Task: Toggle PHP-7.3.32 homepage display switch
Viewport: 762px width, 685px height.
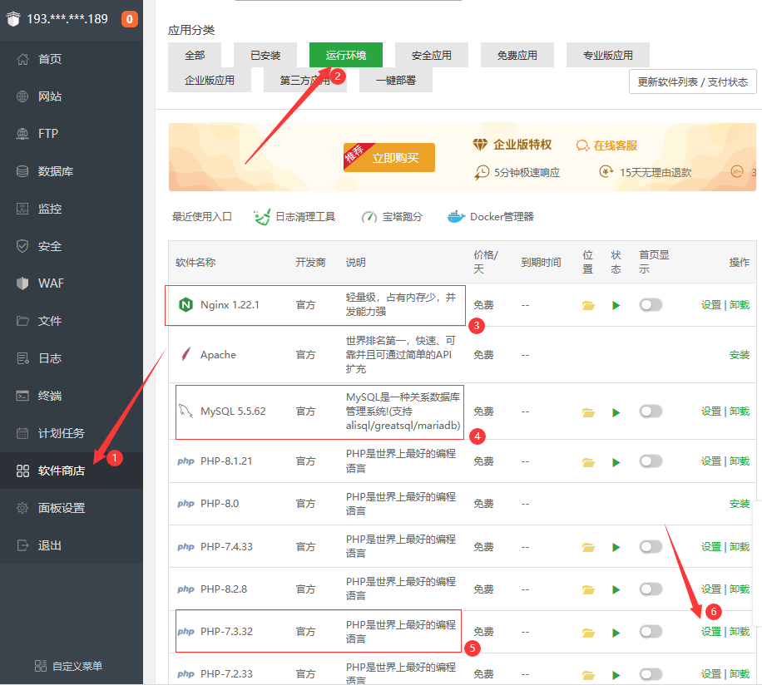Action: pyautogui.click(x=651, y=632)
